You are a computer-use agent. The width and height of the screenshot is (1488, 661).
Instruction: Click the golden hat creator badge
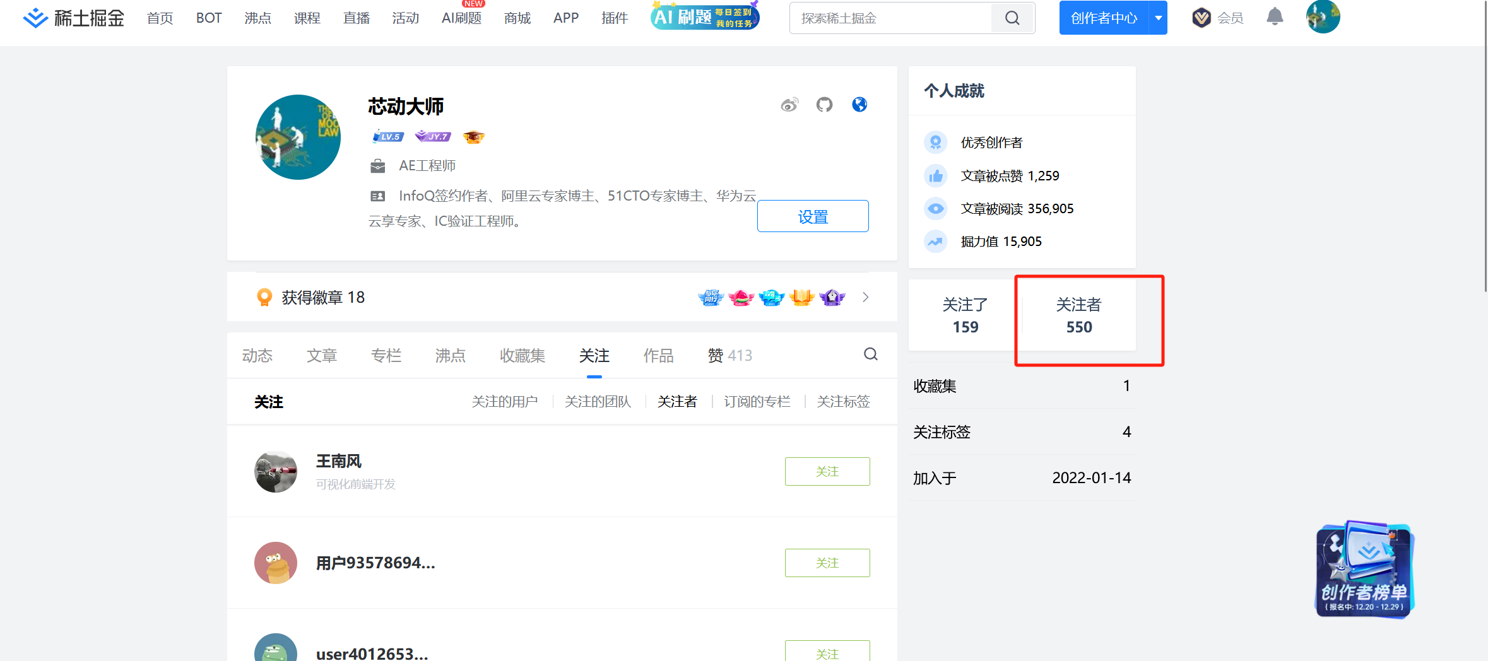473,136
